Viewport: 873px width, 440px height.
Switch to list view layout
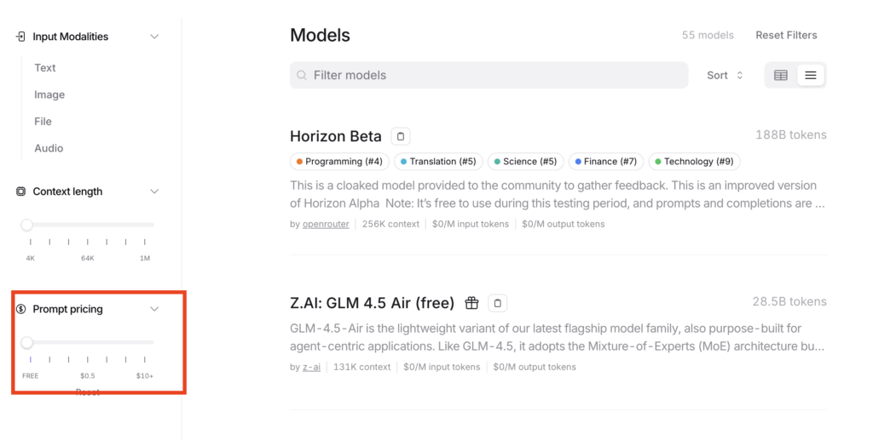pyautogui.click(x=810, y=75)
